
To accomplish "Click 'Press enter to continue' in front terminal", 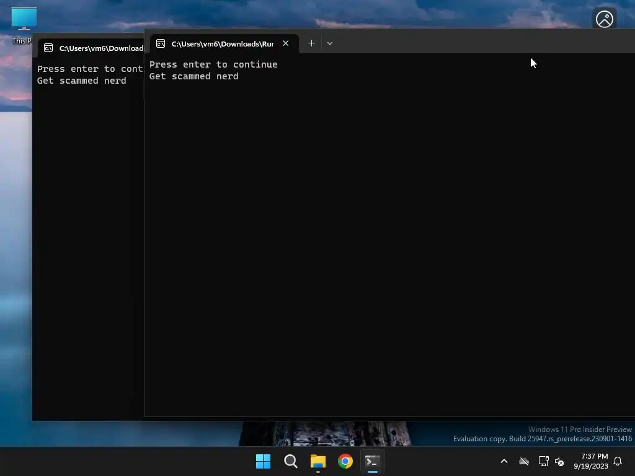I will coord(213,64).
